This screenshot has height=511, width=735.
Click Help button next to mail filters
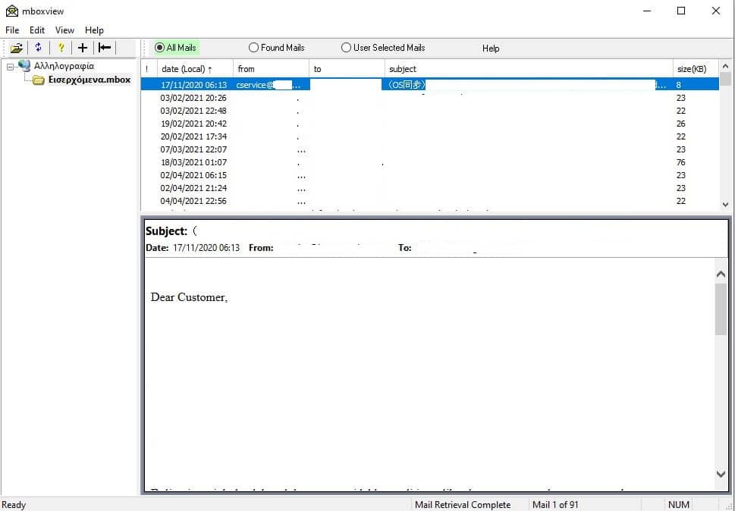[491, 49]
